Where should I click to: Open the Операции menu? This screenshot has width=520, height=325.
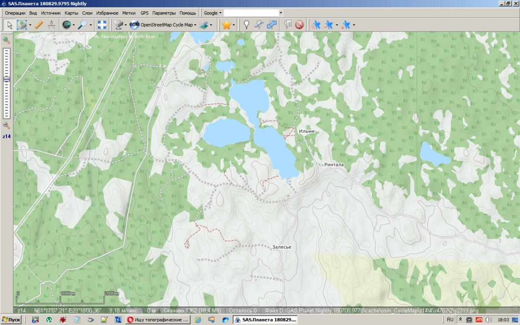pyautogui.click(x=15, y=13)
